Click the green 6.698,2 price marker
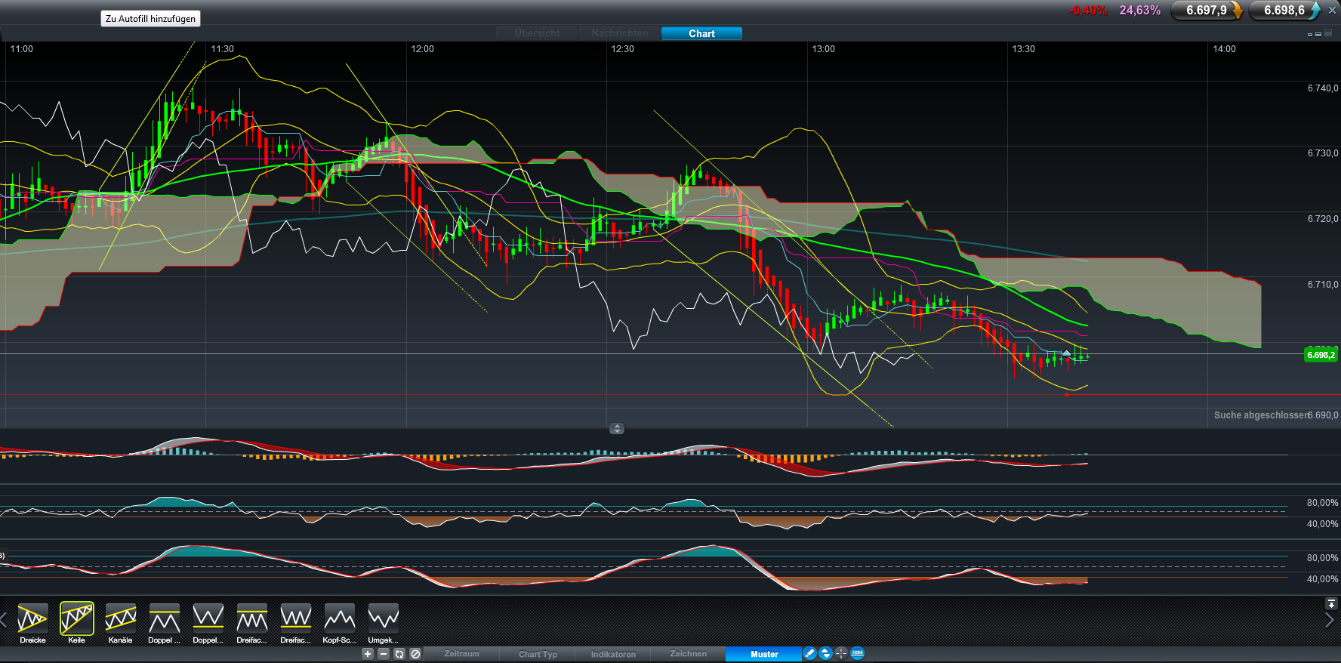Screen dimensions: 1341x663 (x=1321, y=355)
